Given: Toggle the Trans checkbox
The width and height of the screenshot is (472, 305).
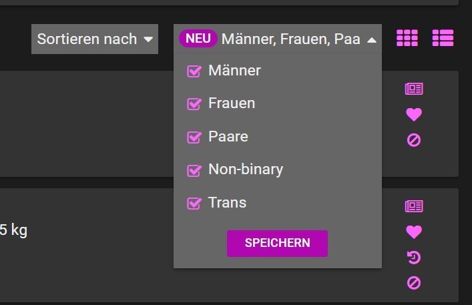Looking at the screenshot, I should click(x=194, y=204).
